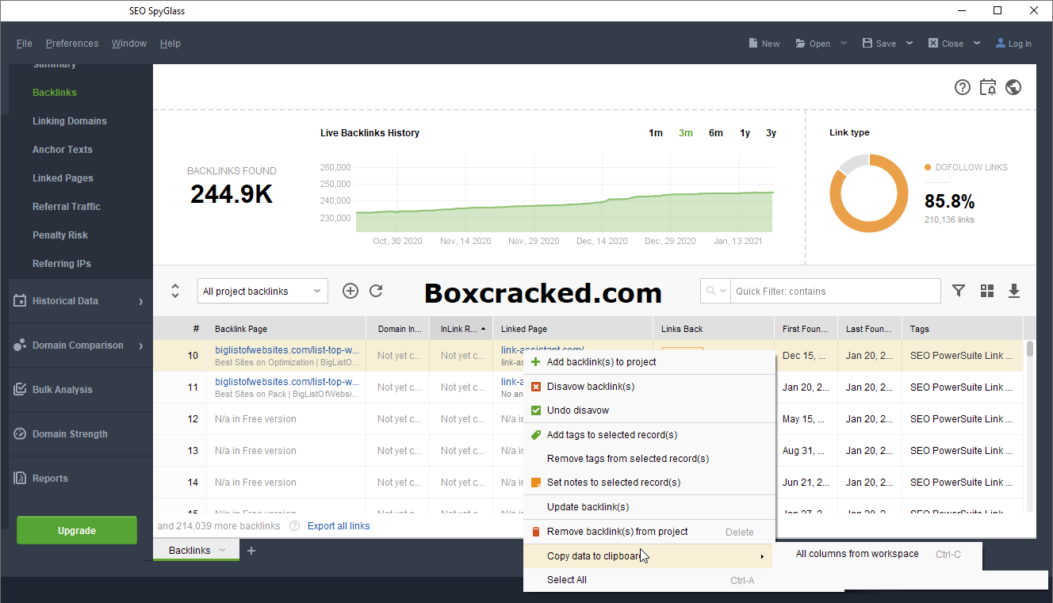1053x603 pixels.
Task: Set history range to 1m
Action: (656, 133)
